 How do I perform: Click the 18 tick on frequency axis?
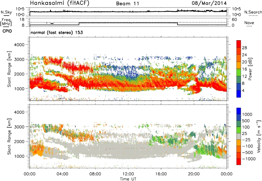22,20
